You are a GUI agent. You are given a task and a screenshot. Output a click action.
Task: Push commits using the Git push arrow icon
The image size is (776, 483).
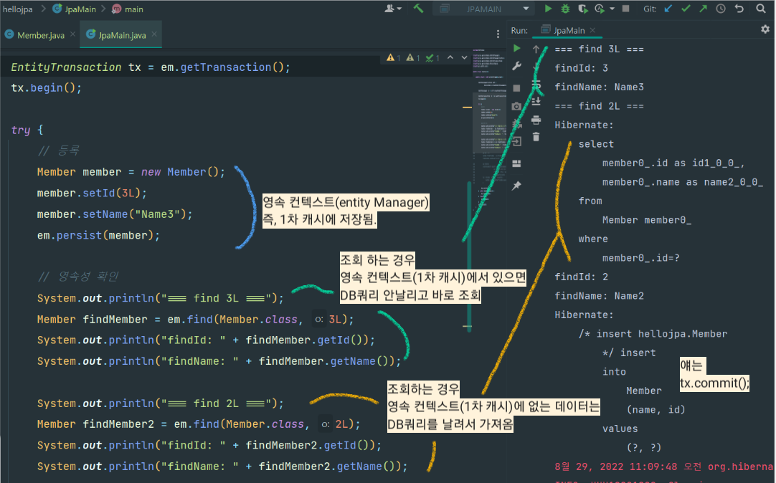[x=703, y=9]
